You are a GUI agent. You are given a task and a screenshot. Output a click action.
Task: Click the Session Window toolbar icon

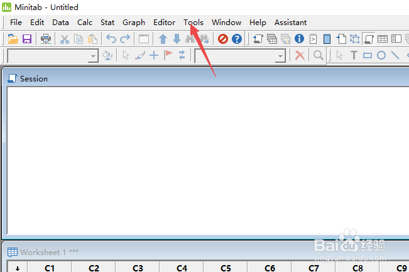[369, 39]
